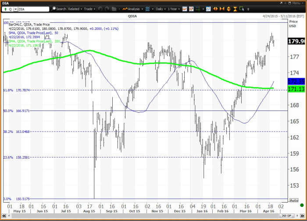
Task: Select the zoom rectangle tool icon
Action: click(x=242, y=9)
